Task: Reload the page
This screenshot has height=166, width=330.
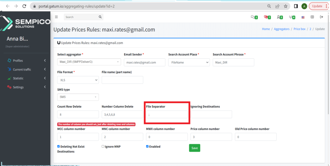Action: [24, 6]
